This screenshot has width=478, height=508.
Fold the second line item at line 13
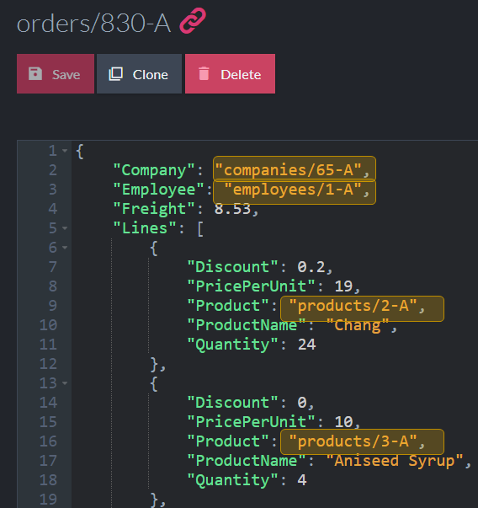[x=65, y=383]
